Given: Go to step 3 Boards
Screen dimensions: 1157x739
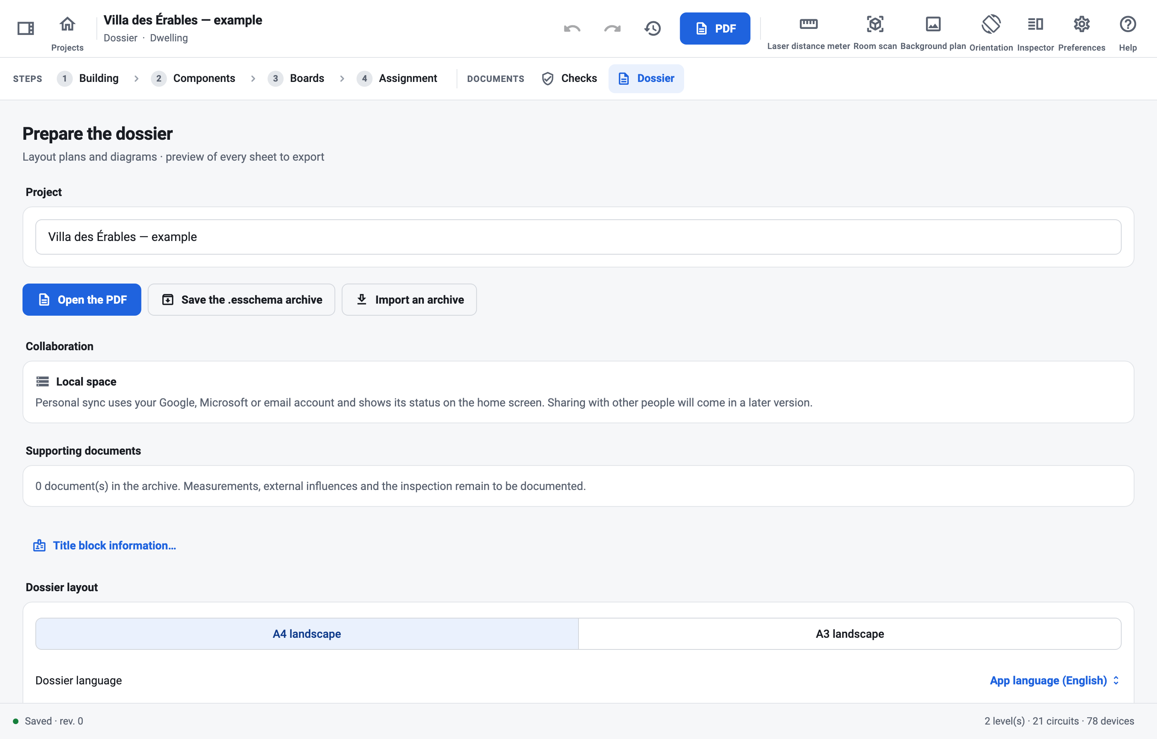Looking at the screenshot, I should click(x=296, y=78).
